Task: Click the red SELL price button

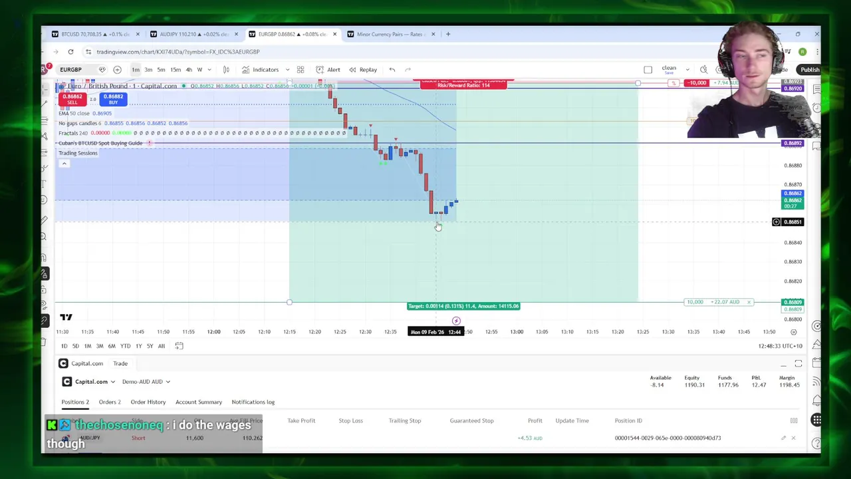Action: click(72, 99)
